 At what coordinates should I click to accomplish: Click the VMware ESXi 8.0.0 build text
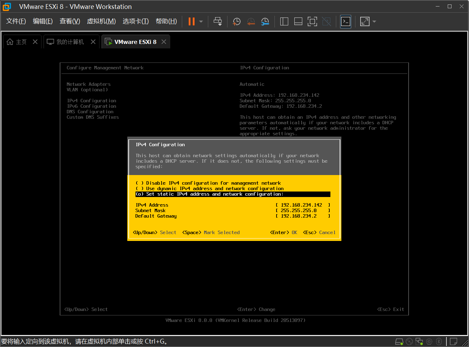[235, 320]
